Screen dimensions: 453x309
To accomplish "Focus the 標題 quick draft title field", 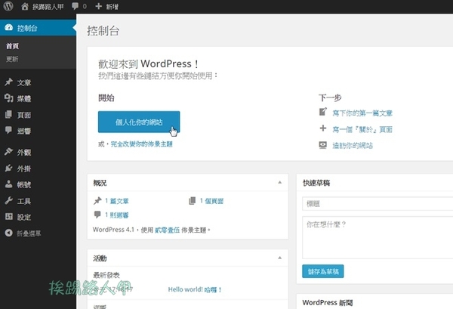I will (377, 204).
